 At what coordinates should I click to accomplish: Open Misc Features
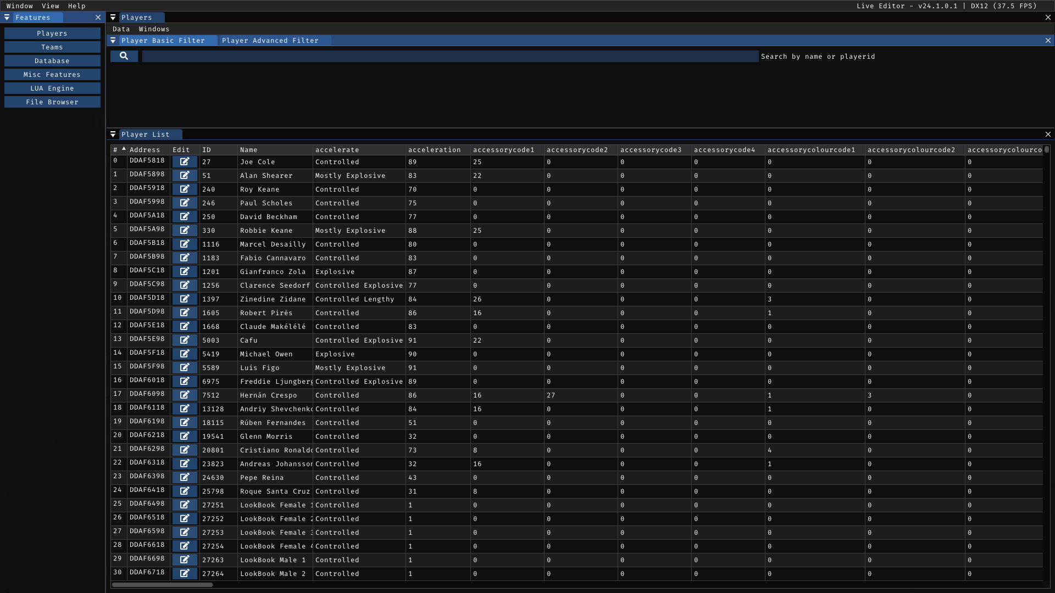(x=52, y=75)
